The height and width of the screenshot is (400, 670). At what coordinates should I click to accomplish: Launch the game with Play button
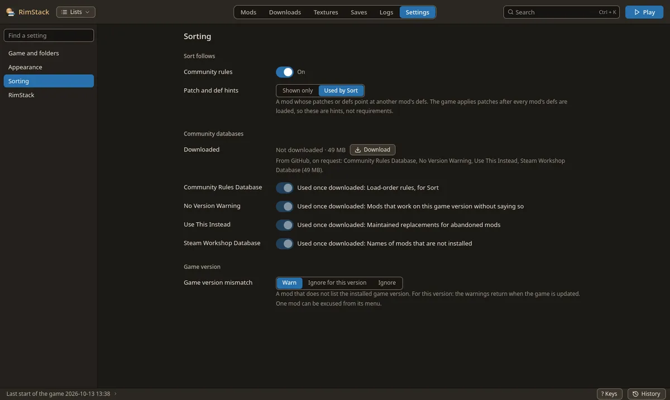click(x=644, y=12)
